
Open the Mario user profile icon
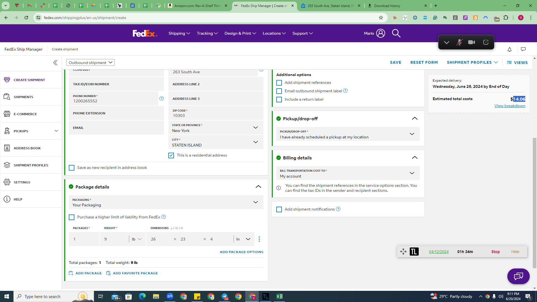click(381, 33)
